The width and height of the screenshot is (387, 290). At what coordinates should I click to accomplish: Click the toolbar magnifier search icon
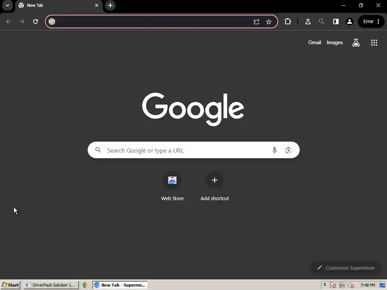[321, 22]
